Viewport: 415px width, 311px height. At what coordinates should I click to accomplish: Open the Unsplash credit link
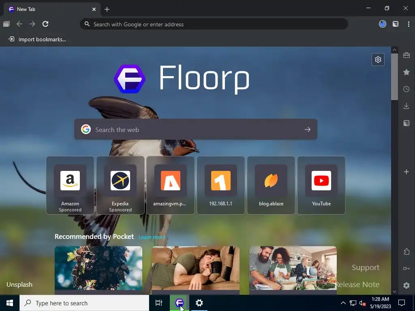coord(19,285)
